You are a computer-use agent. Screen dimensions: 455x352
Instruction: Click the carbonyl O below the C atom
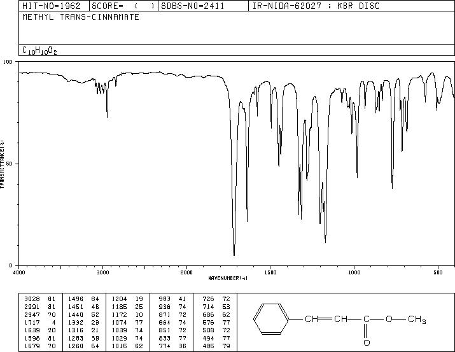[367, 342]
